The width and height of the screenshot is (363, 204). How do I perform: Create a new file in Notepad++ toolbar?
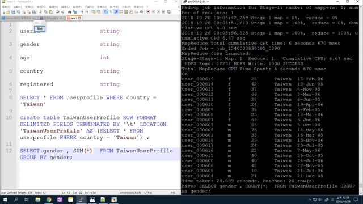(x=4, y=12)
